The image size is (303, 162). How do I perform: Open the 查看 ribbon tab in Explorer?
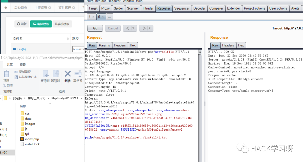coord(23,65)
